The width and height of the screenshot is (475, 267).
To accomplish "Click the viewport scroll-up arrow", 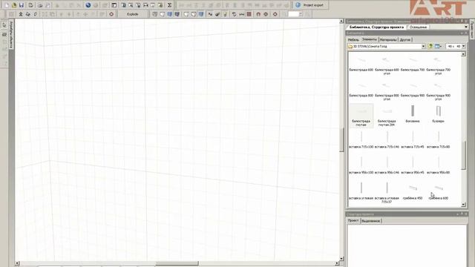I will tap(341, 22).
